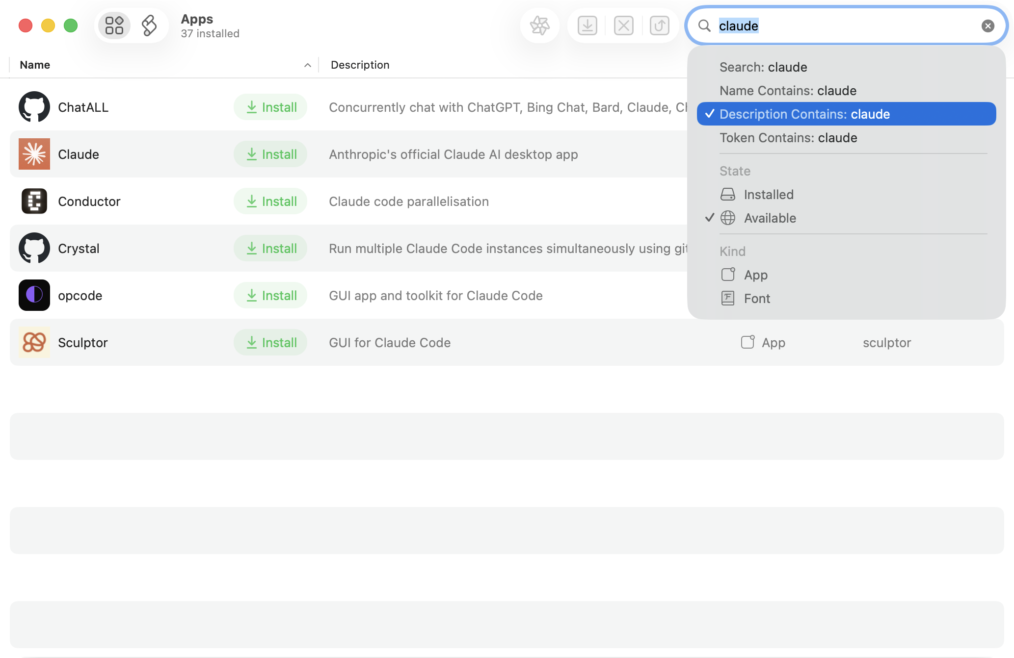
Task: Select Description Contains: claude option
Action: click(x=804, y=114)
